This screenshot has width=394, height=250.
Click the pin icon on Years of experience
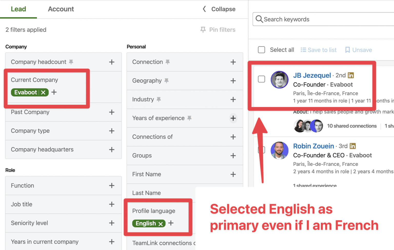point(190,118)
